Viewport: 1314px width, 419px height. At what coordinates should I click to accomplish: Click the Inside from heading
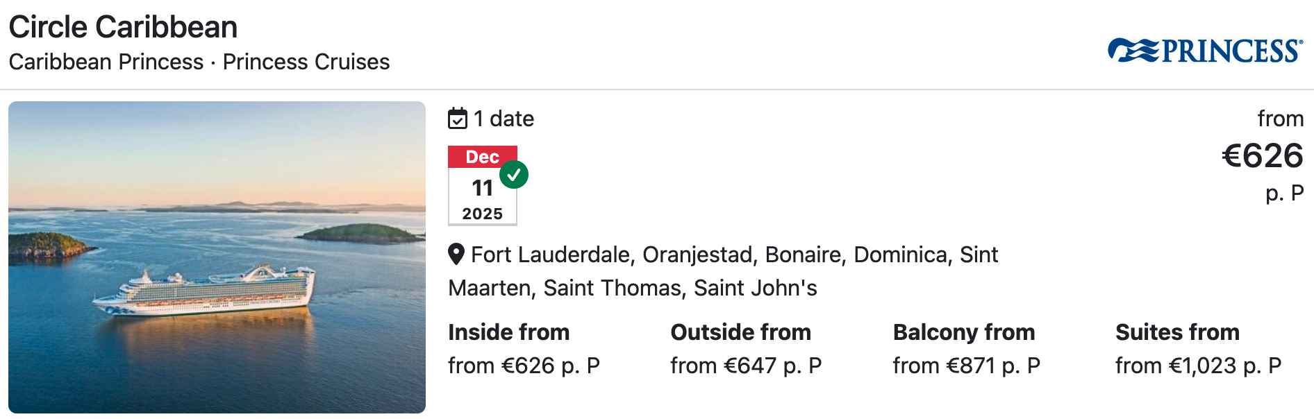pyautogui.click(x=508, y=332)
